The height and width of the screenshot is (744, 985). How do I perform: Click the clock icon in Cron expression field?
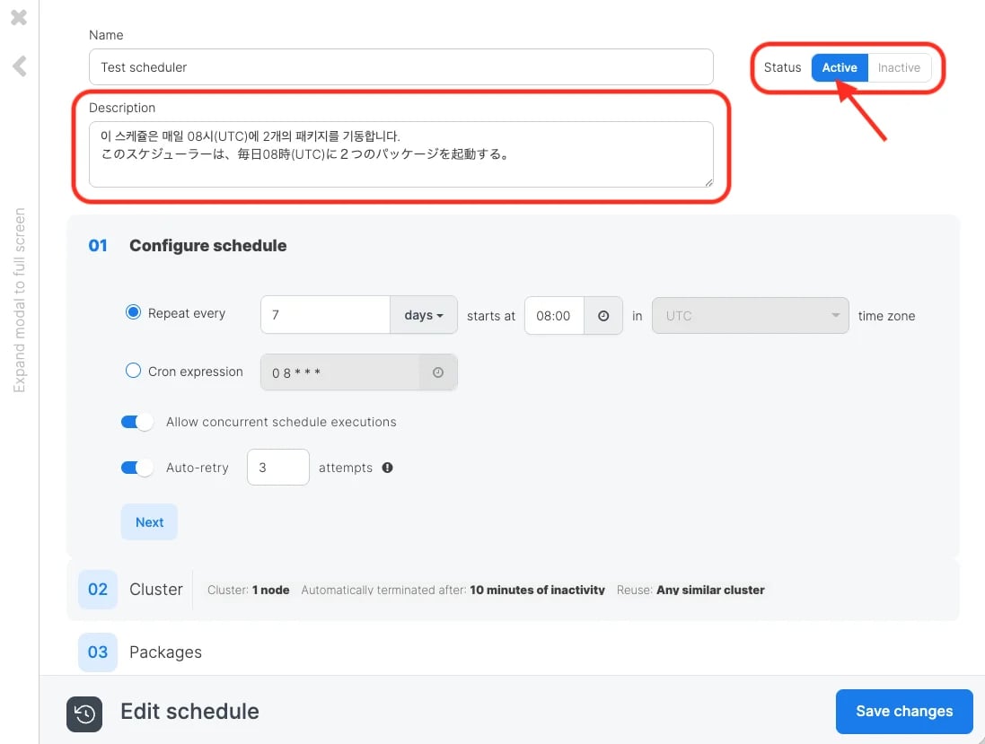point(438,372)
